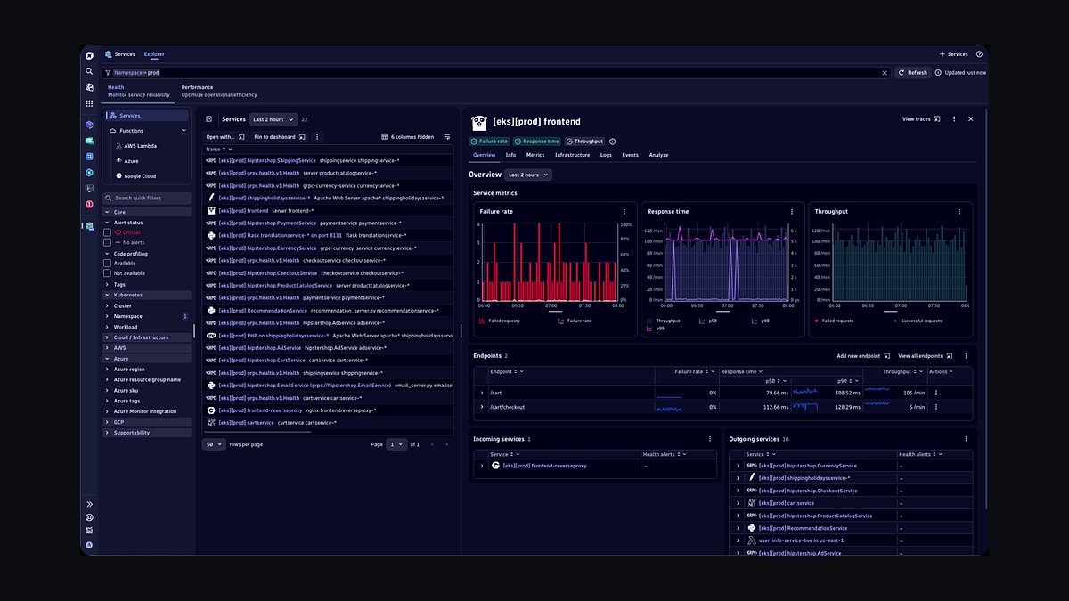
Task: Toggle the Failure rate health badge
Action: coord(489,142)
